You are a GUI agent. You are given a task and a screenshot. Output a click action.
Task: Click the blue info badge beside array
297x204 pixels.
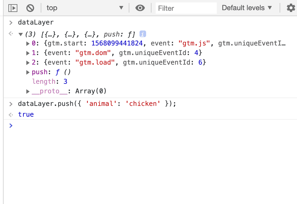pyautogui.click(x=143, y=34)
